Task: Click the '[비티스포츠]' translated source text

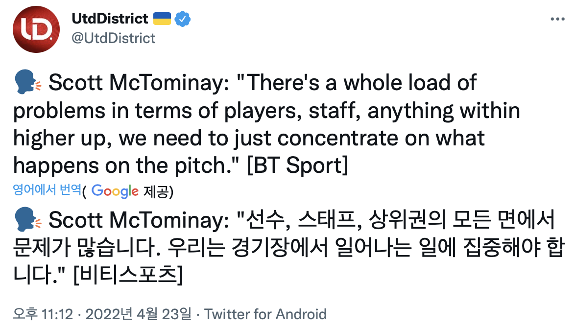Action: coord(128,276)
